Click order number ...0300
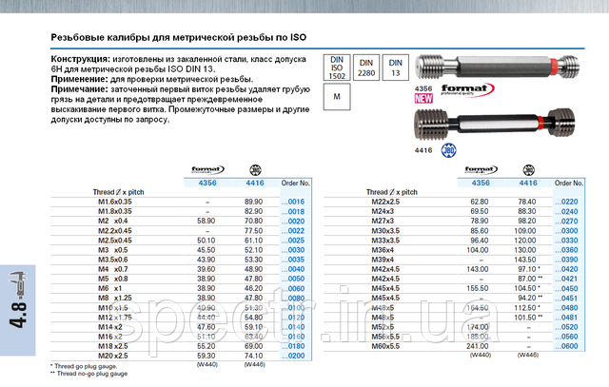Image resolution: width=609 pixels, height=387 pixels. (x=567, y=231)
